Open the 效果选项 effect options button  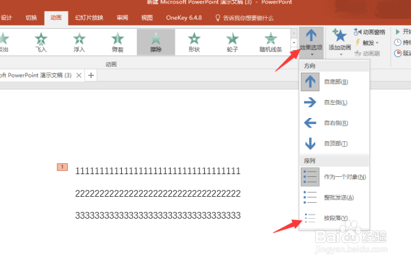(311, 43)
